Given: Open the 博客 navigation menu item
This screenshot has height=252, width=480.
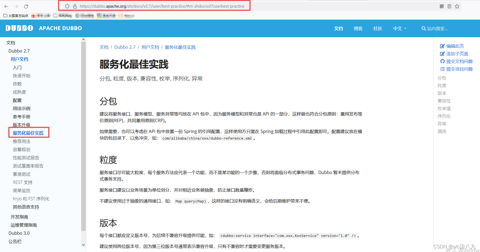Looking at the screenshot, I should [x=358, y=28].
